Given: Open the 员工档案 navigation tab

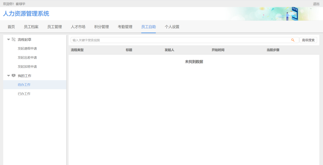Looking at the screenshot, I should click(31, 27).
